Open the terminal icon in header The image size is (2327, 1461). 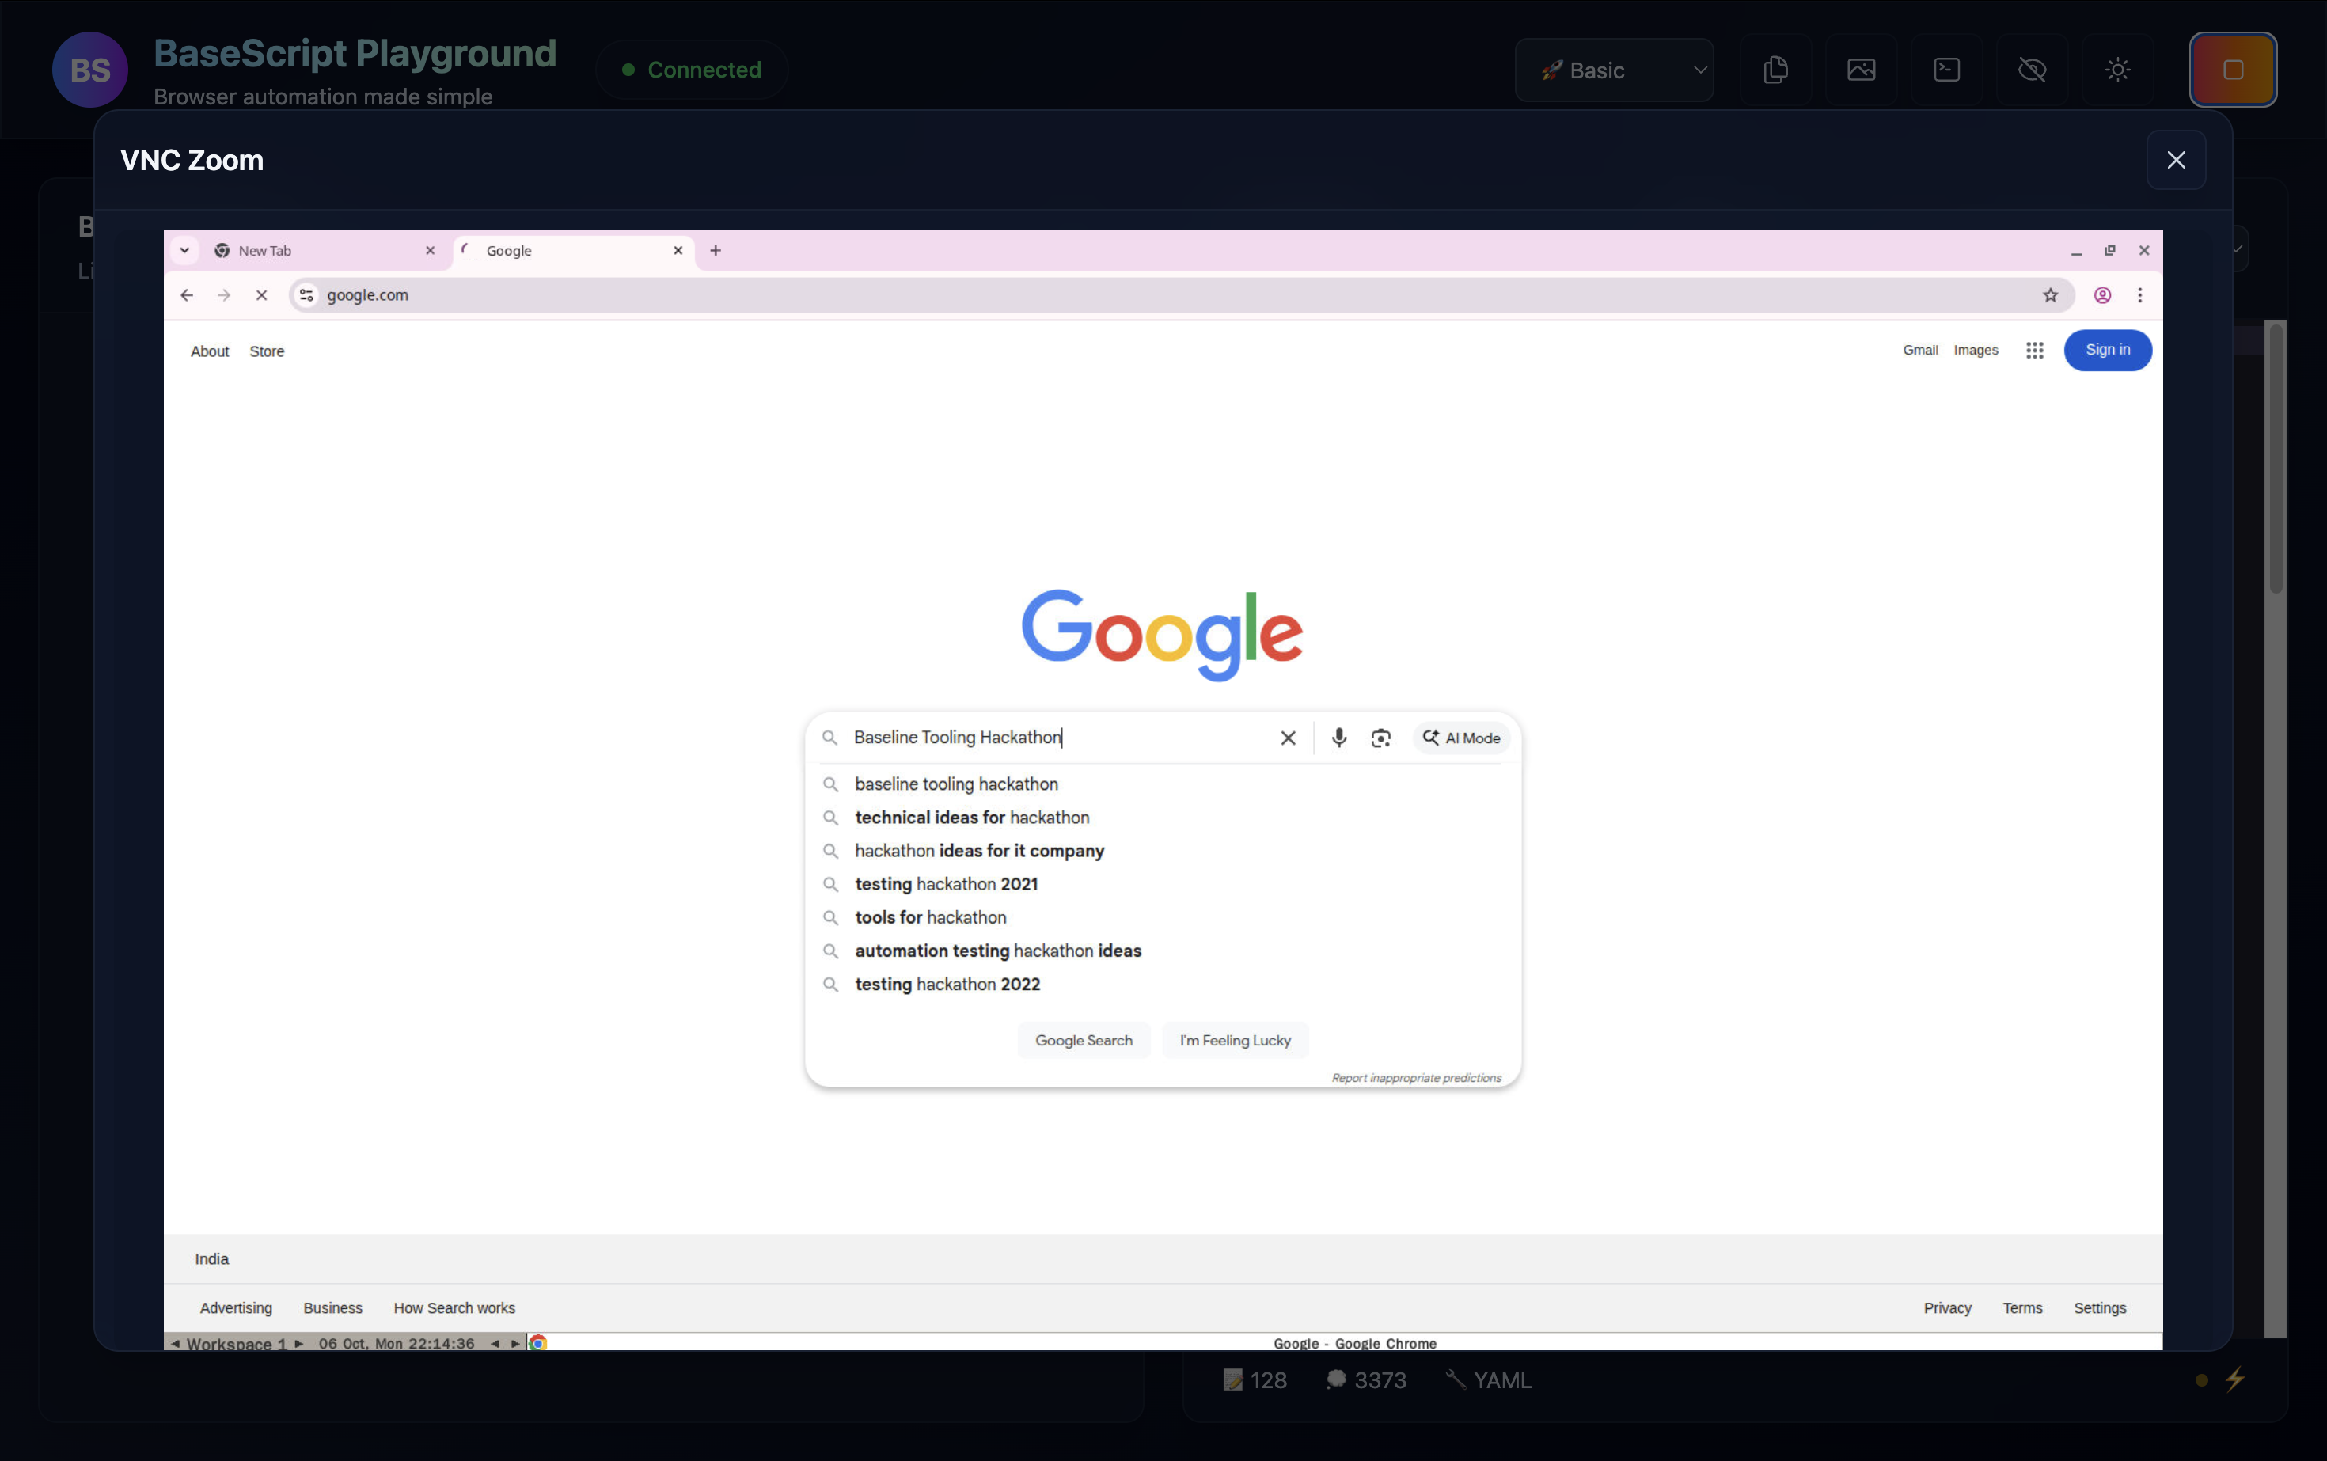click(x=1946, y=70)
